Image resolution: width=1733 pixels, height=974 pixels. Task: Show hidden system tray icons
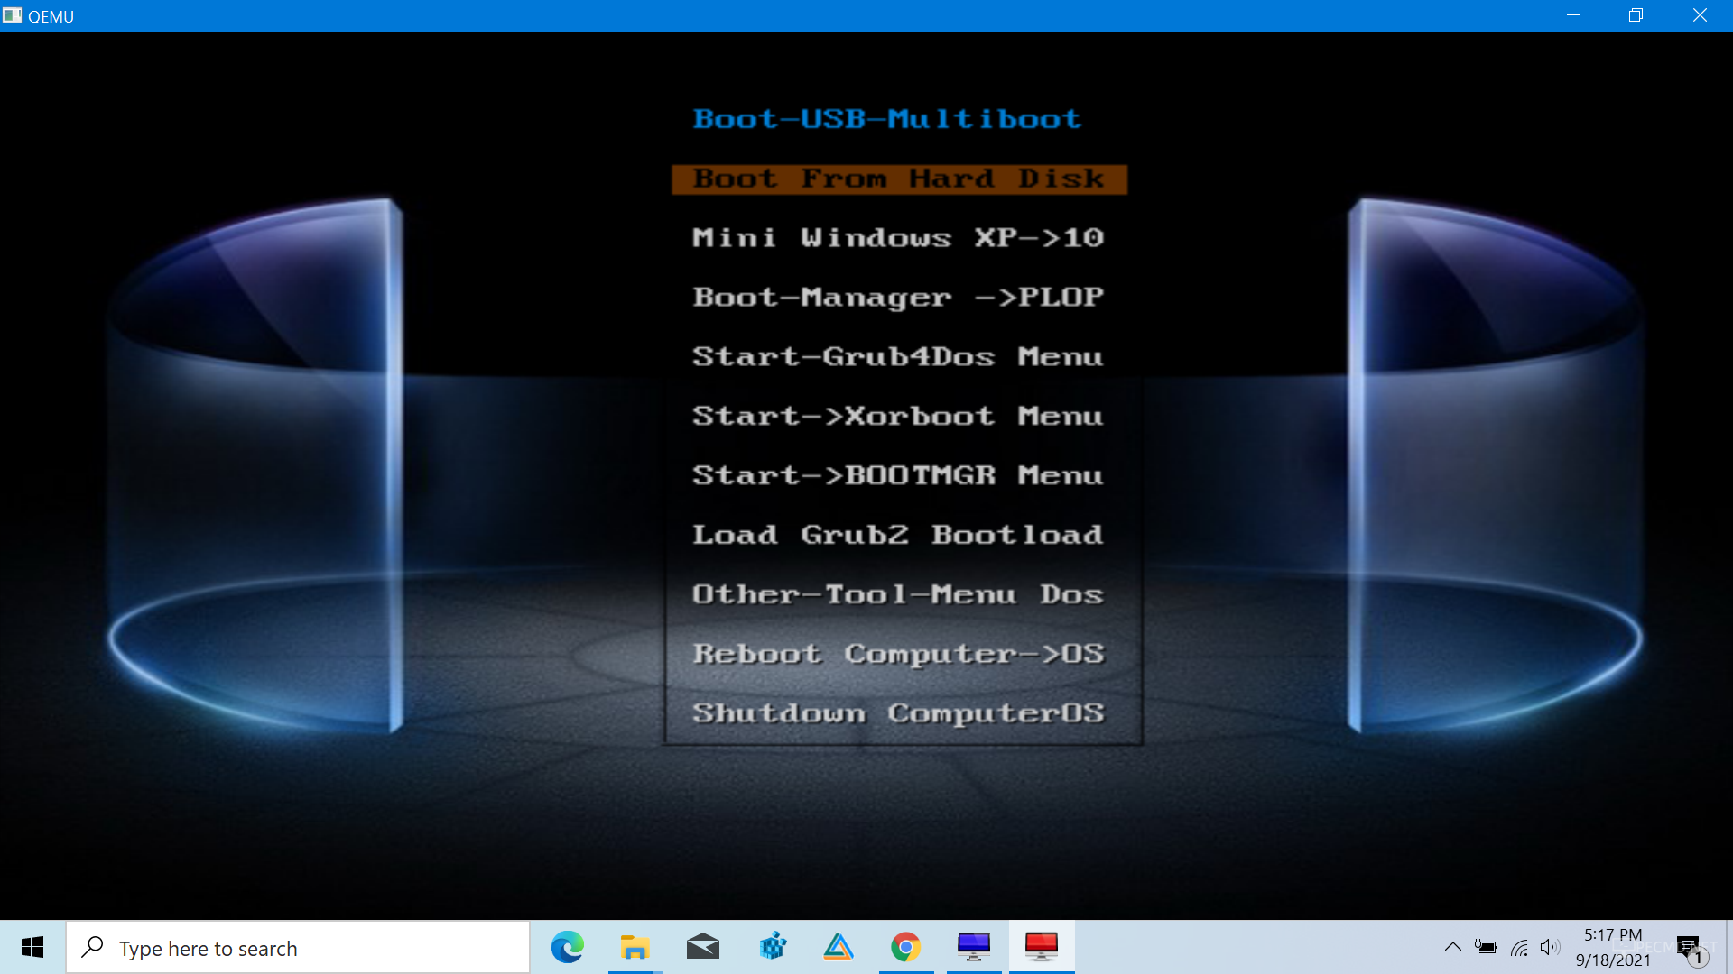(x=1452, y=947)
